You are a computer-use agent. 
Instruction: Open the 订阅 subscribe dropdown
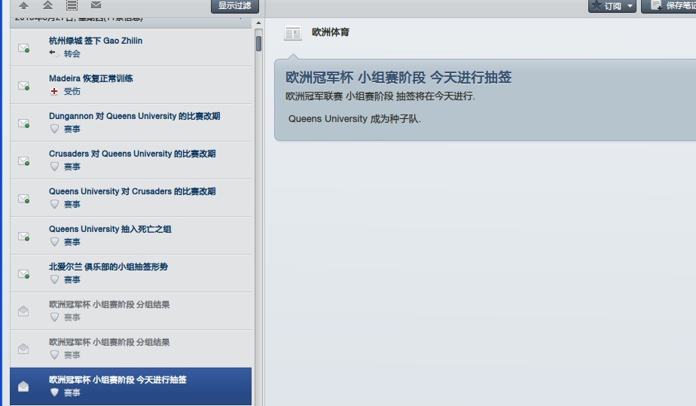point(612,6)
